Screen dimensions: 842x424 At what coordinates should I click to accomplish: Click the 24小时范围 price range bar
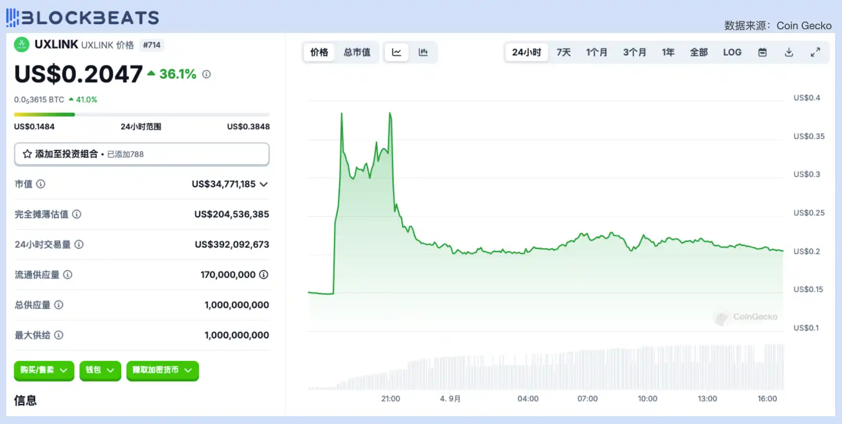coord(142,114)
